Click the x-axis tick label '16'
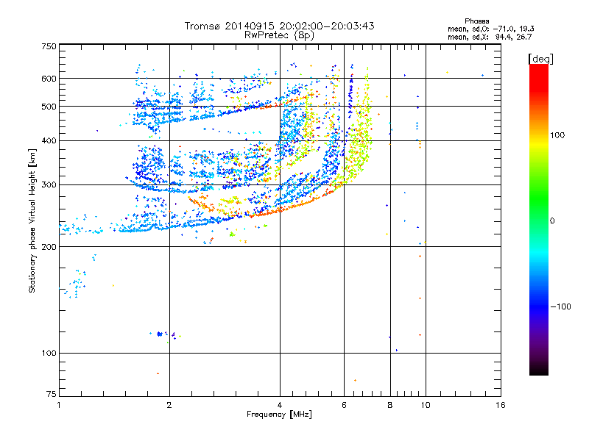 point(501,405)
